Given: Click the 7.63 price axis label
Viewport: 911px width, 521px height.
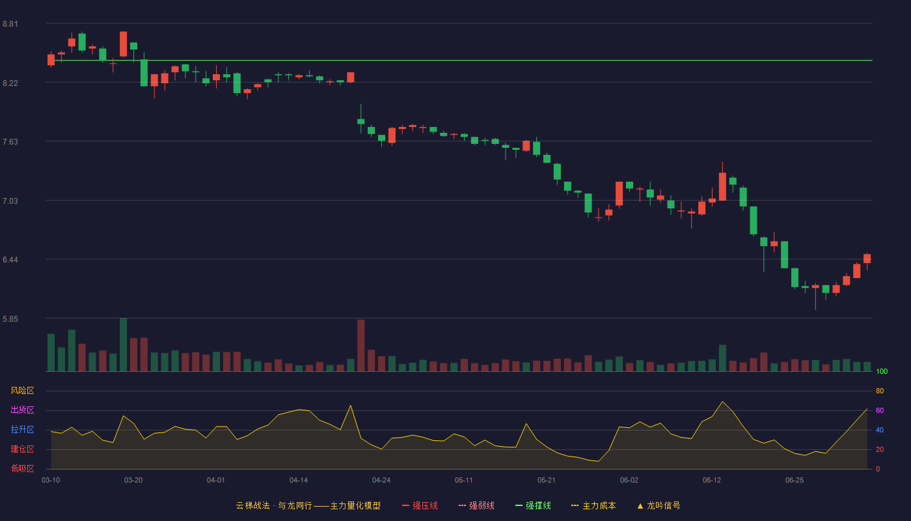Looking at the screenshot, I should pyautogui.click(x=10, y=142).
